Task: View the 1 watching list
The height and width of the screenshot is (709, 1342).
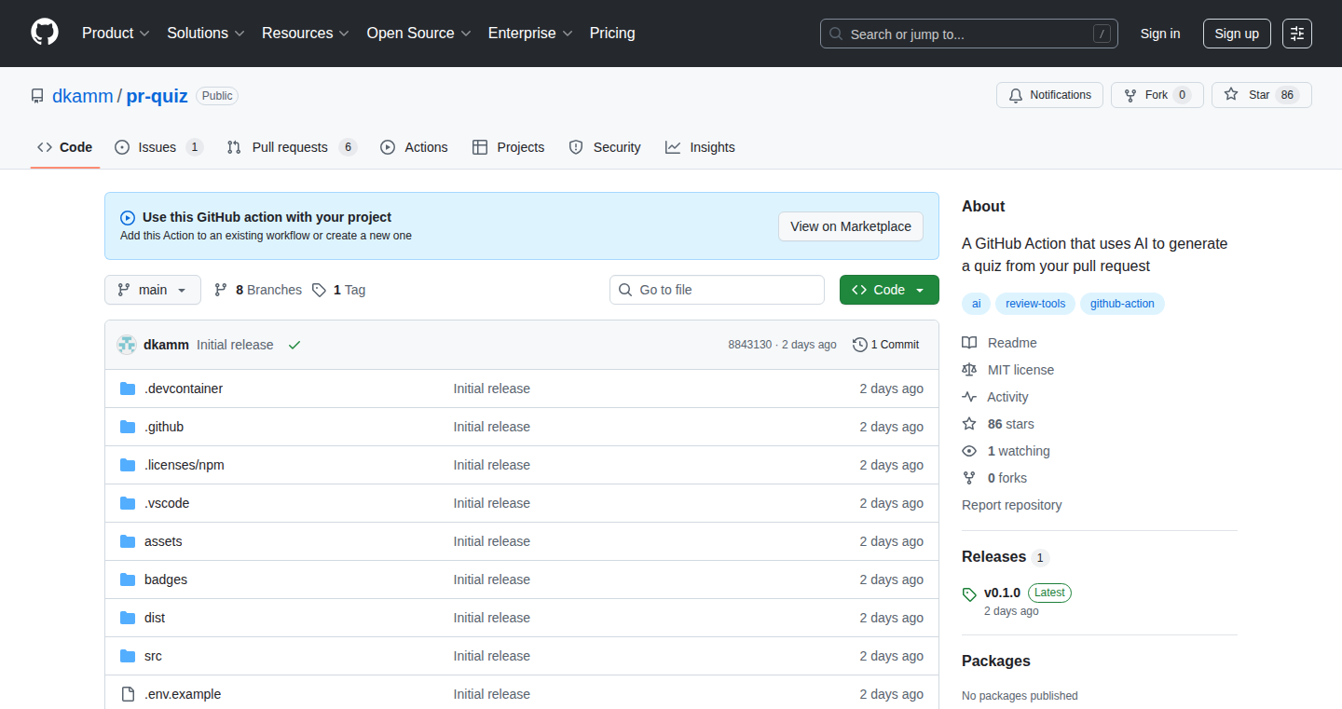Action: [x=1006, y=451]
